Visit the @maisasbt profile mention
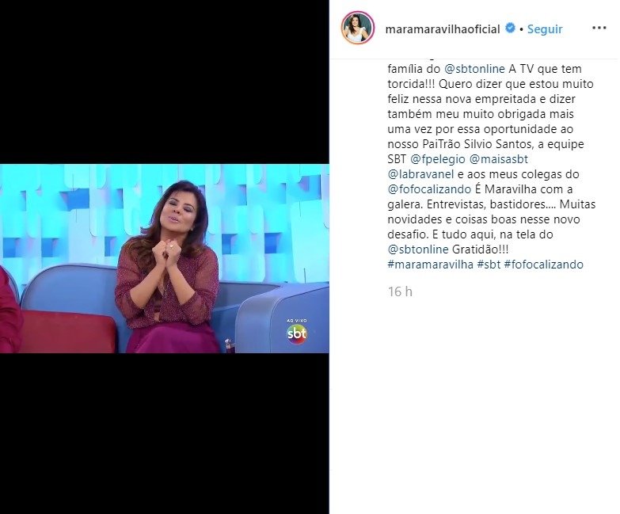Screen dimensions: 620x514 pos(499,159)
